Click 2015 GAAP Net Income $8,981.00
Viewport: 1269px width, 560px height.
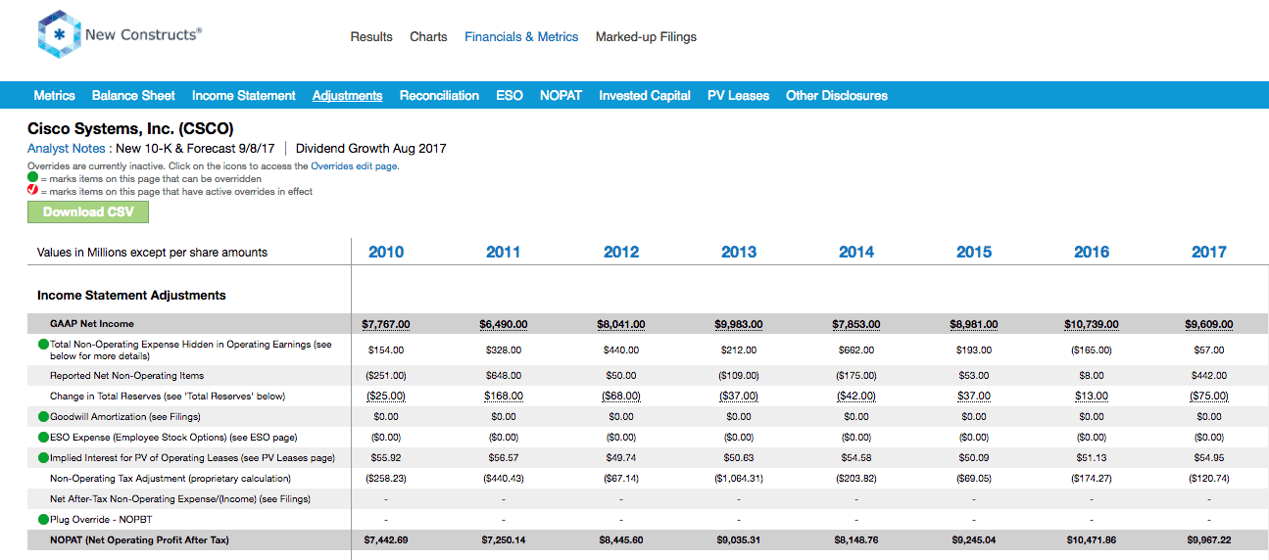(x=974, y=324)
